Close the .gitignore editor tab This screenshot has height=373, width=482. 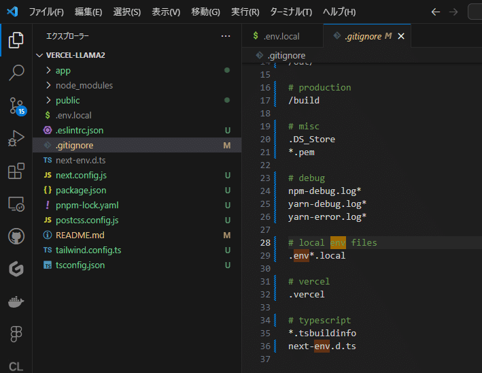pos(401,36)
